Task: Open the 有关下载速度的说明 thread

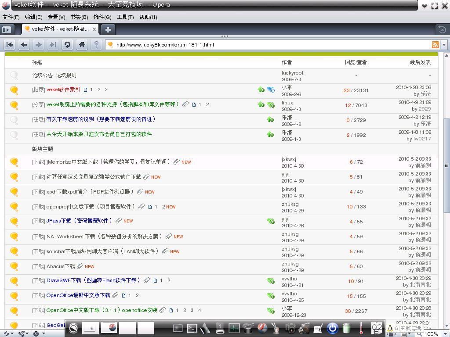Action: [101, 119]
